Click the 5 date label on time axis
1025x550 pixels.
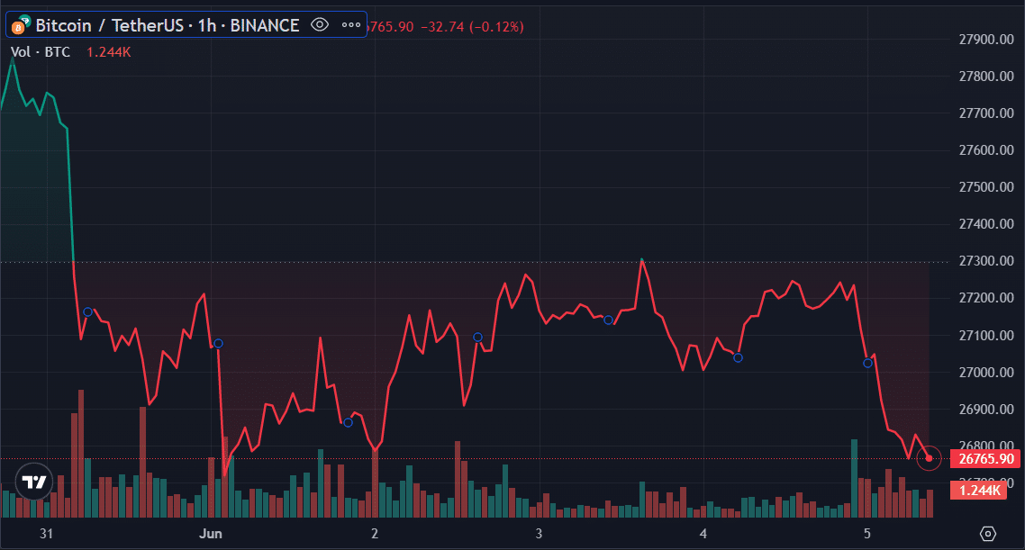pyautogui.click(x=866, y=534)
